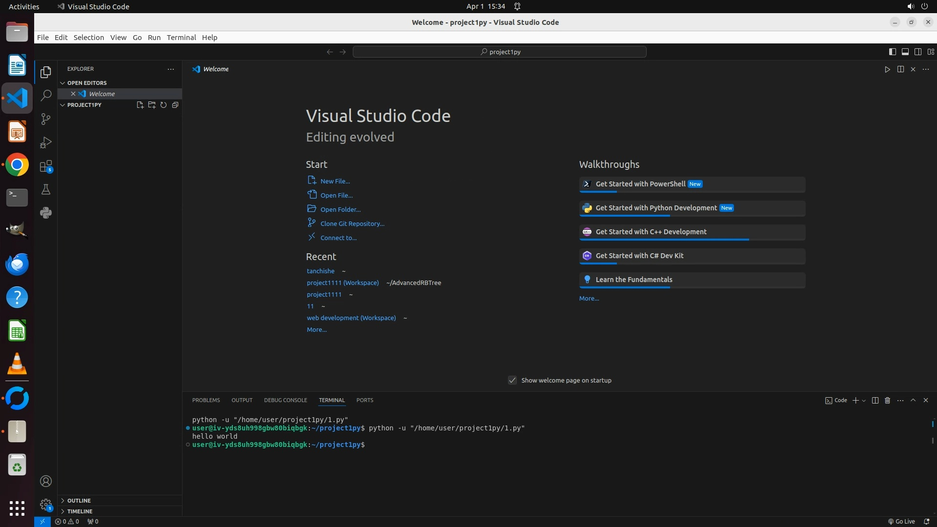Click the Clone Git Repository link
This screenshot has height=527, width=937.
[352, 223]
